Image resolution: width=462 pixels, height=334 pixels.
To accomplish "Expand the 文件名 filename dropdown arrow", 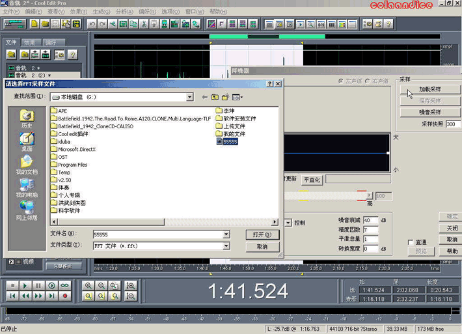I will point(226,234).
